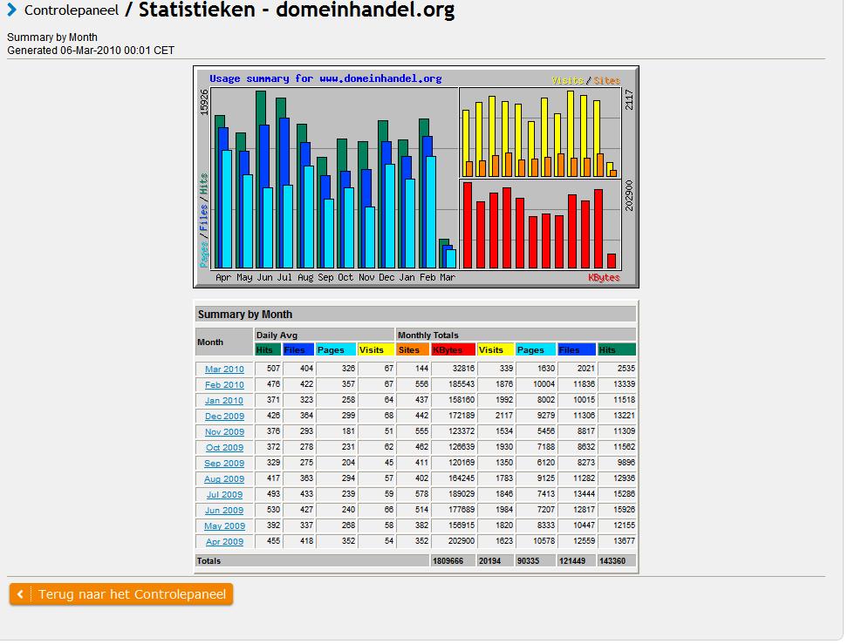Click the Monthly Totals group header
The width and height of the screenshot is (848, 644).
tap(516, 335)
